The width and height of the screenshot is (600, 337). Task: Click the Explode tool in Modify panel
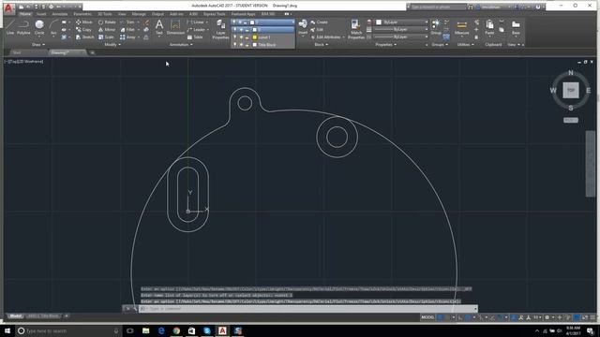[x=146, y=29]
